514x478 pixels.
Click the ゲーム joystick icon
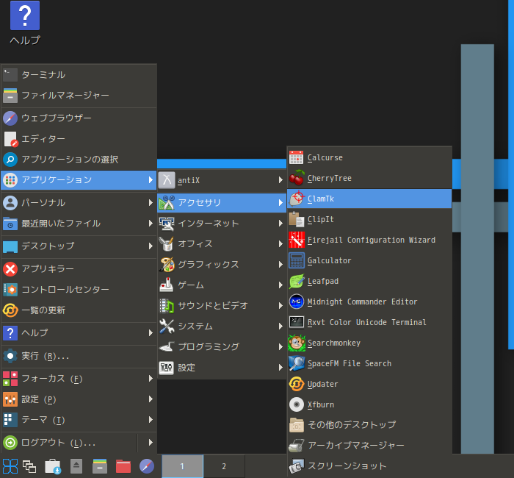click(167, 285)
